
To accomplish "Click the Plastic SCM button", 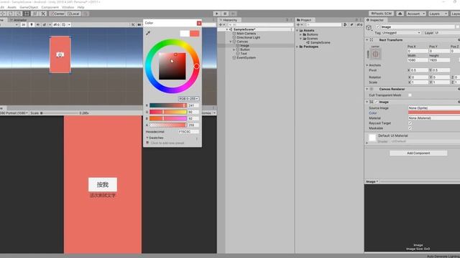I will click(382, 14).
